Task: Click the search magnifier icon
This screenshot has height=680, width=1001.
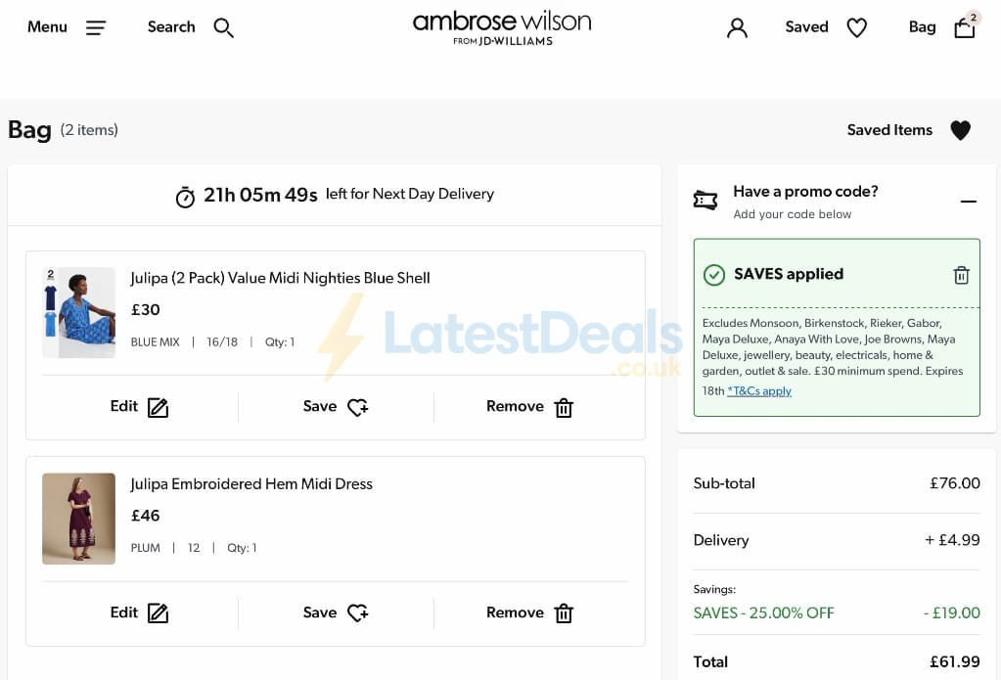Action: coord(223,27)
